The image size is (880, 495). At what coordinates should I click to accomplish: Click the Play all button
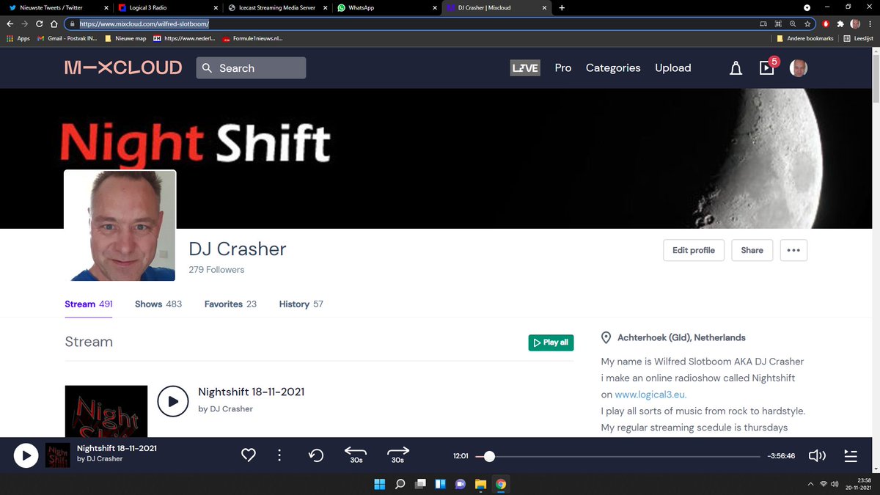click(x=551, y=342)
